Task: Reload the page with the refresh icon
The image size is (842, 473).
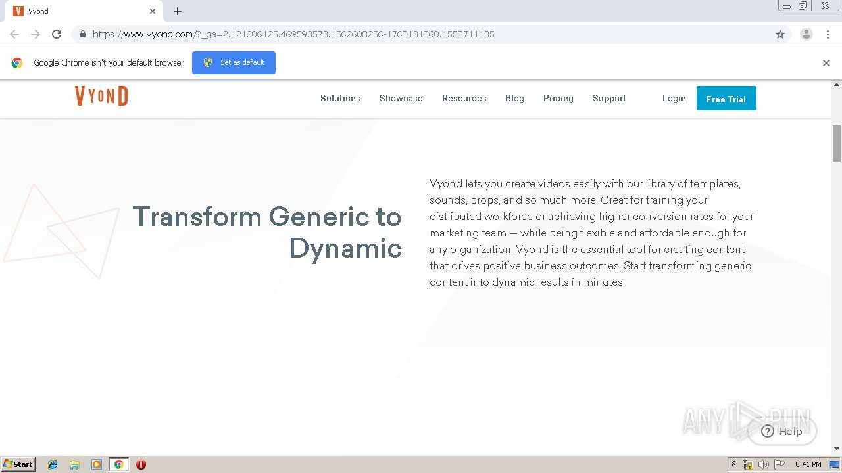Action: 57,34
